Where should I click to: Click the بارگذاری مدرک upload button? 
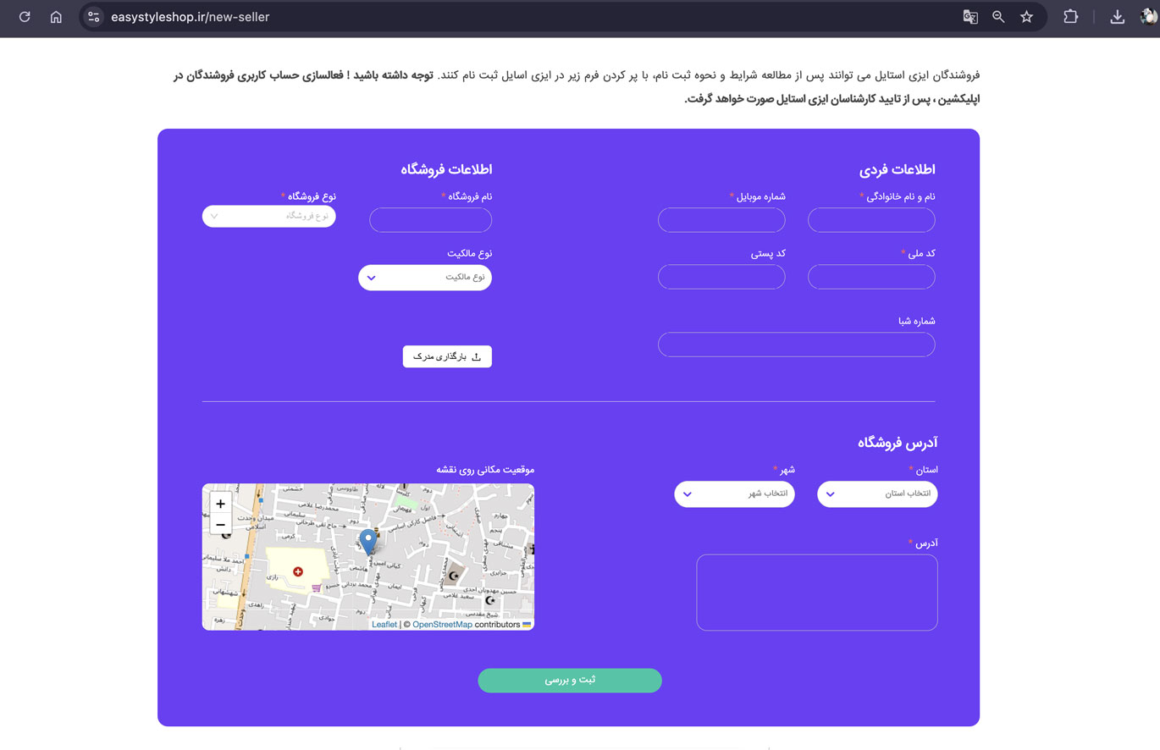click(447, 357)
